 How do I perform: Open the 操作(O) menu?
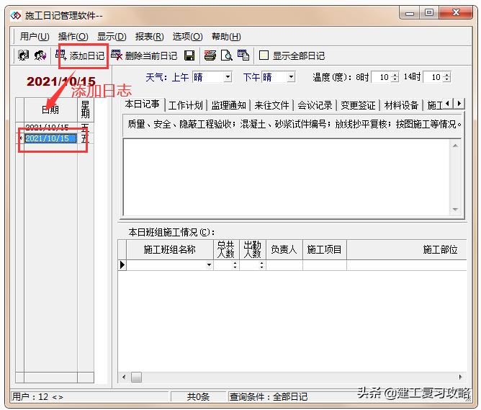73,37
